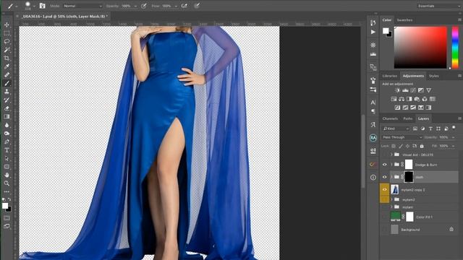This screenshot has width=463, height=260.
Task: Open the brush Opacity slider dropdown
Action: (x=135, y=6)
